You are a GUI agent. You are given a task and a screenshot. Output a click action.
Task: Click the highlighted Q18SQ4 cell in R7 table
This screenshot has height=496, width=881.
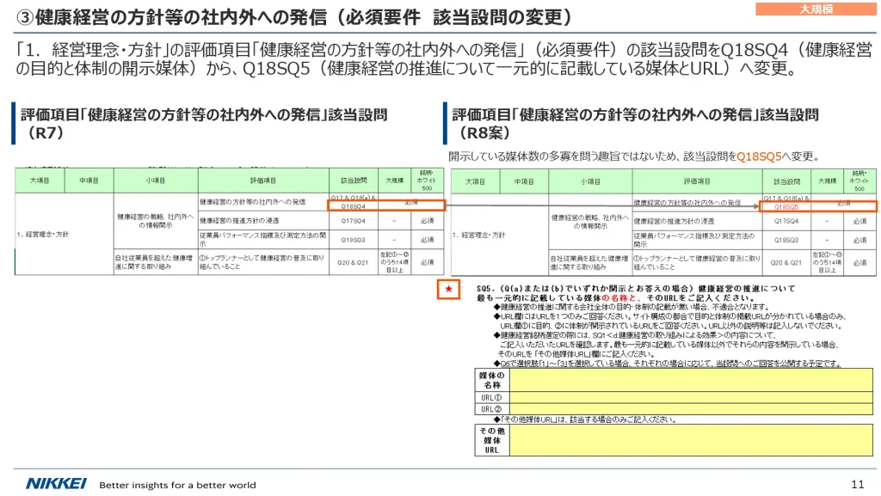coord(354,206)
